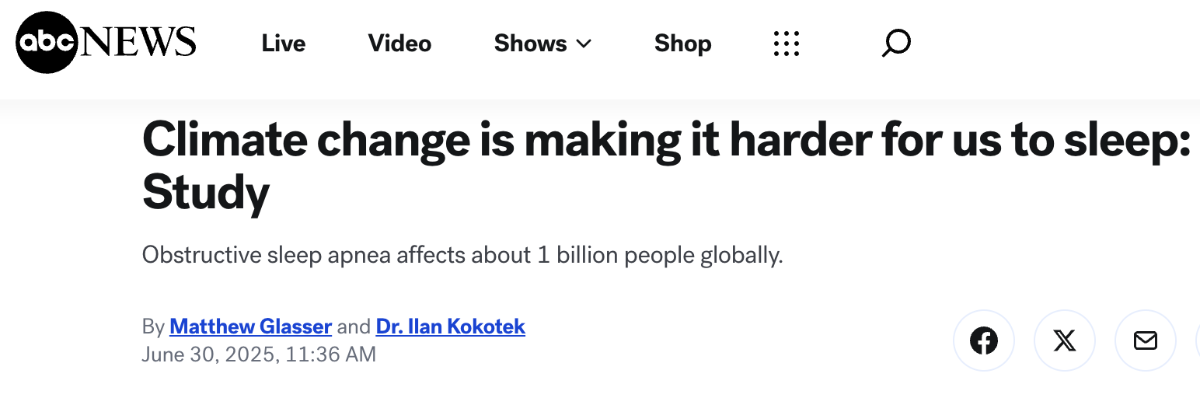Click the NEWS wordmark in the header
The image size is (1200, 398).
point(138,42)
